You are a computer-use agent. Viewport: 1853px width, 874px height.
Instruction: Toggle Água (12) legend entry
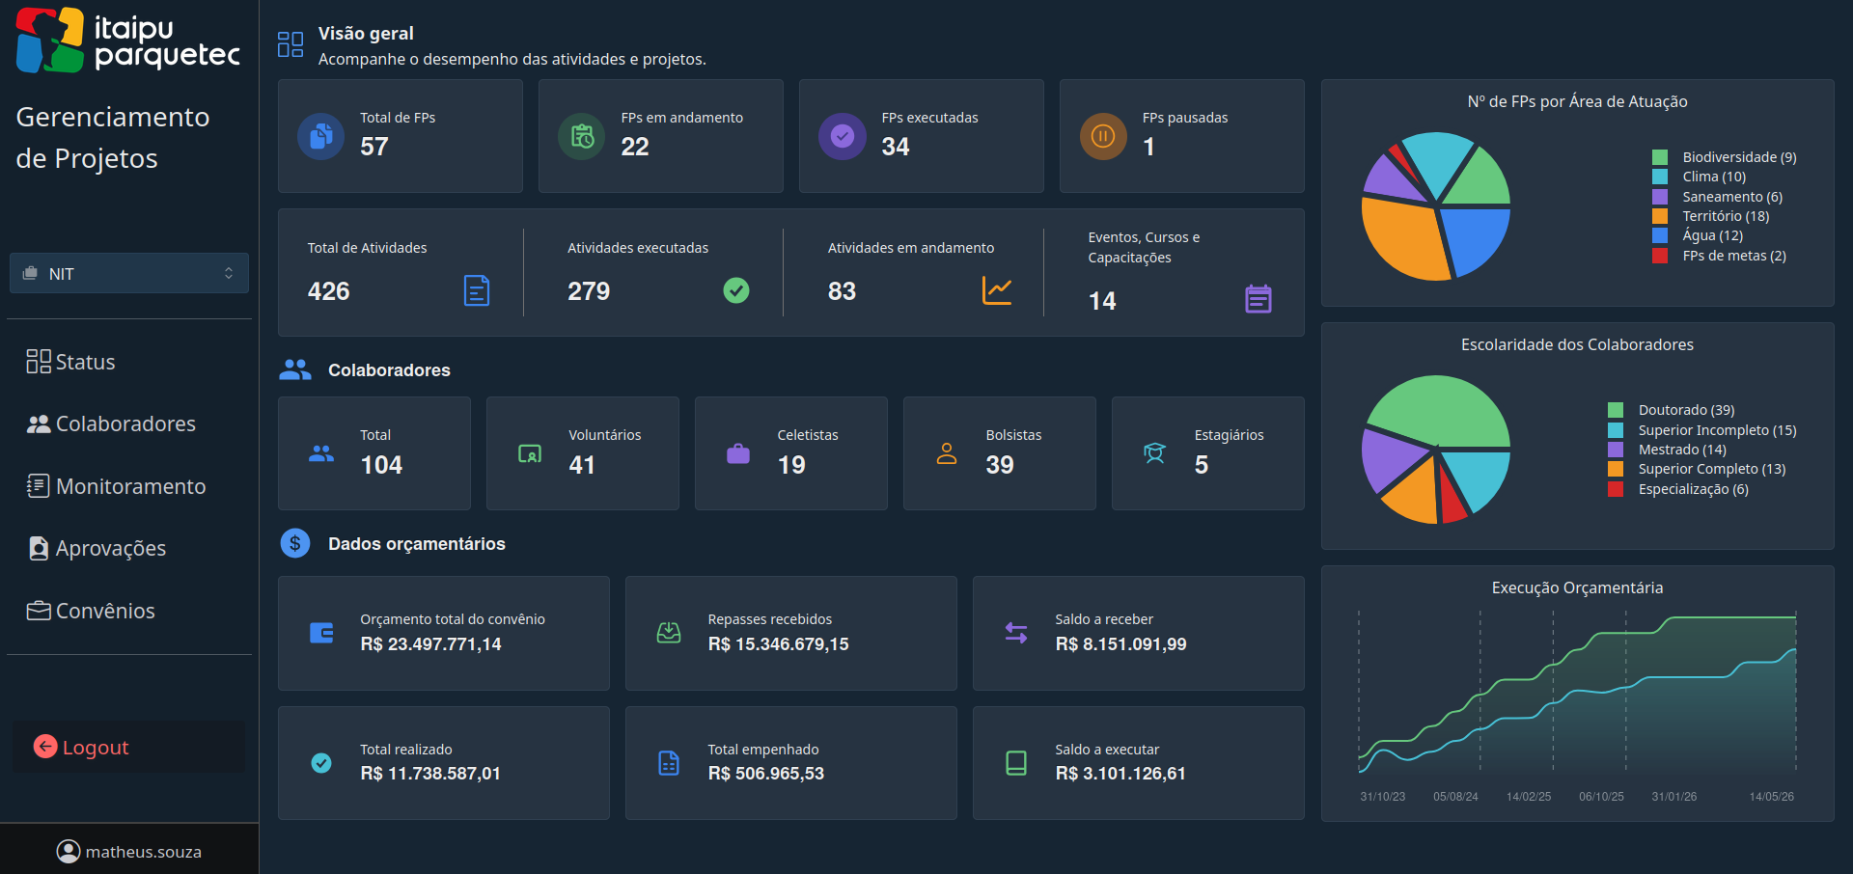pyautogui.click(x=1699, y=235)
